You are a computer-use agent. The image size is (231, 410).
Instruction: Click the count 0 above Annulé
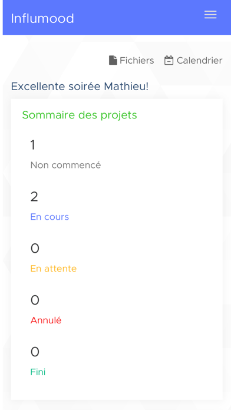(35, 300)
